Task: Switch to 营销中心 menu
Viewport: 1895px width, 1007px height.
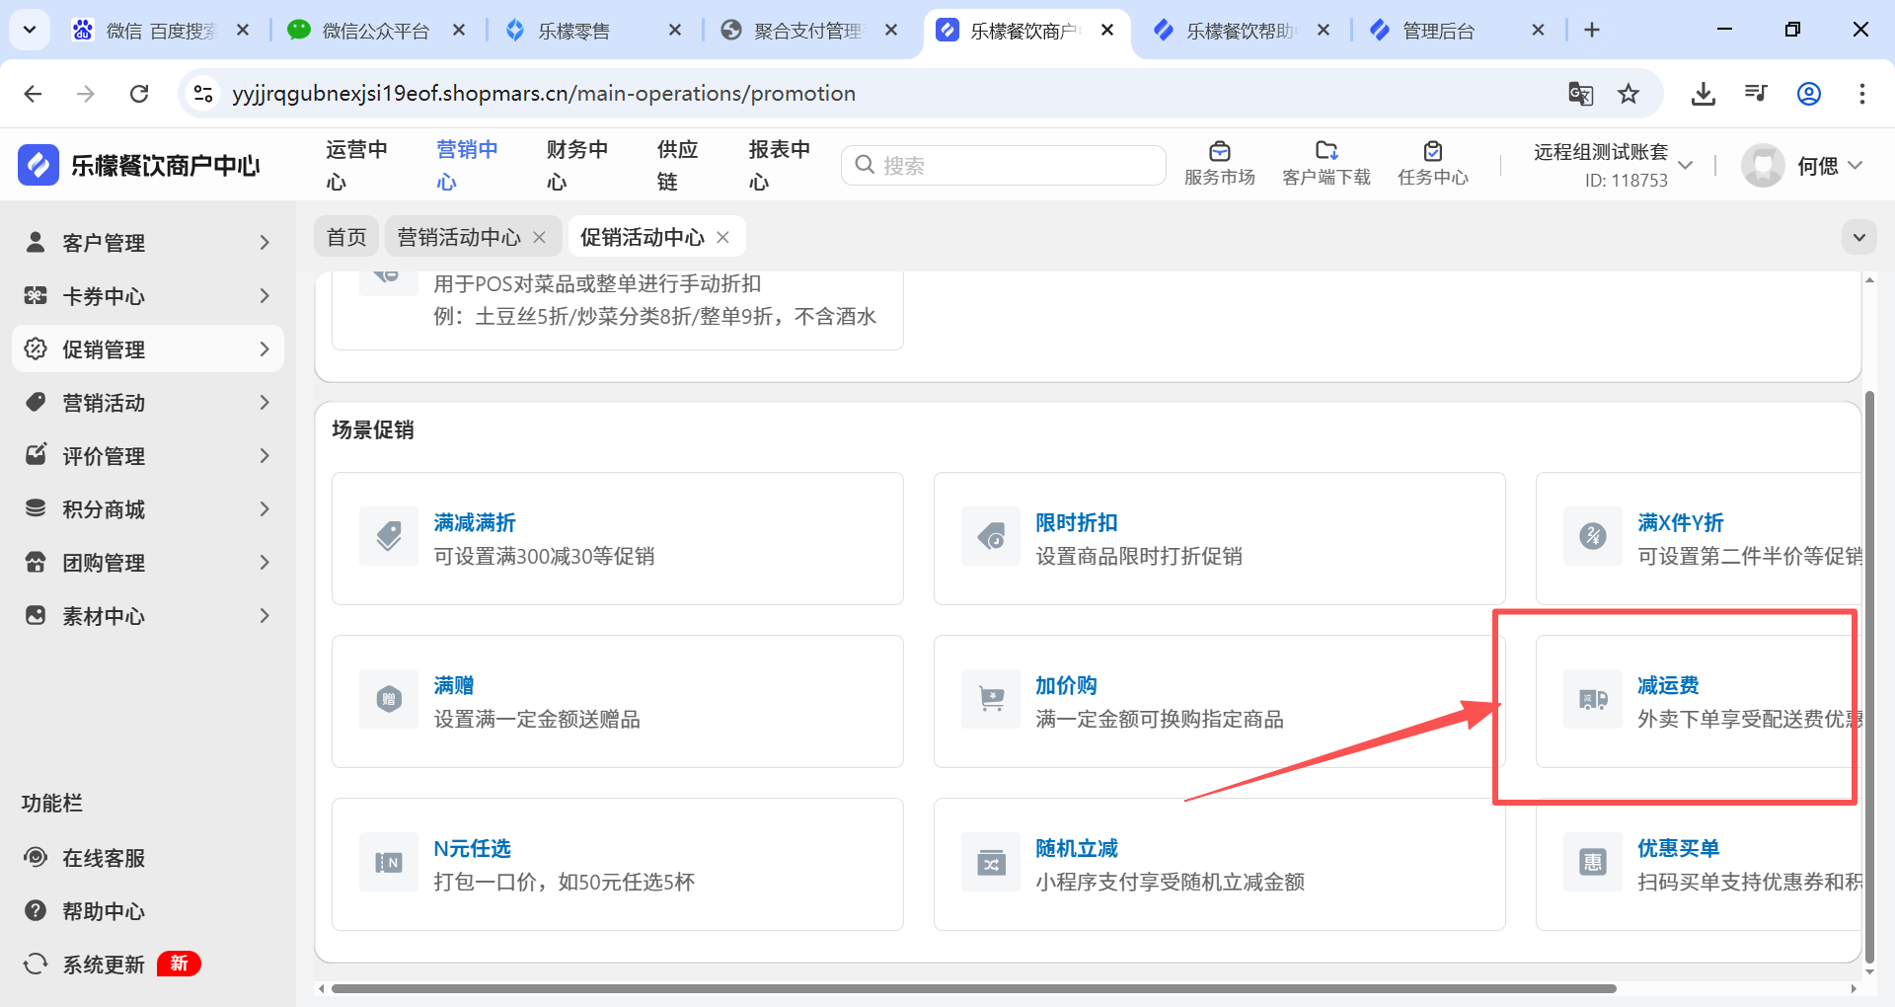Action: tap(467, 165)
